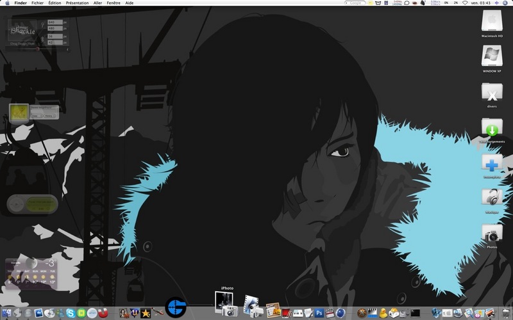The width and height of the screenshot is (513, 320).
Task: Launch Unreal Tournament from the Dock
Action: pos(135,312)
